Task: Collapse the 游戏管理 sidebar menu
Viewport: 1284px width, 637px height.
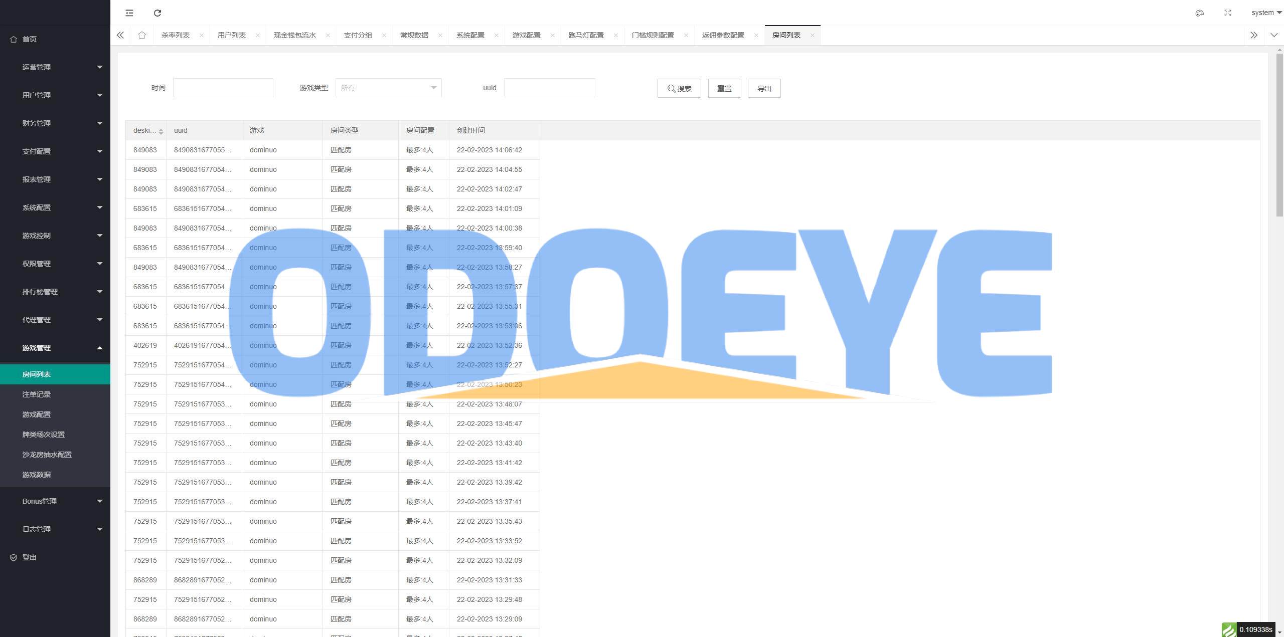Action: [55, 348]
